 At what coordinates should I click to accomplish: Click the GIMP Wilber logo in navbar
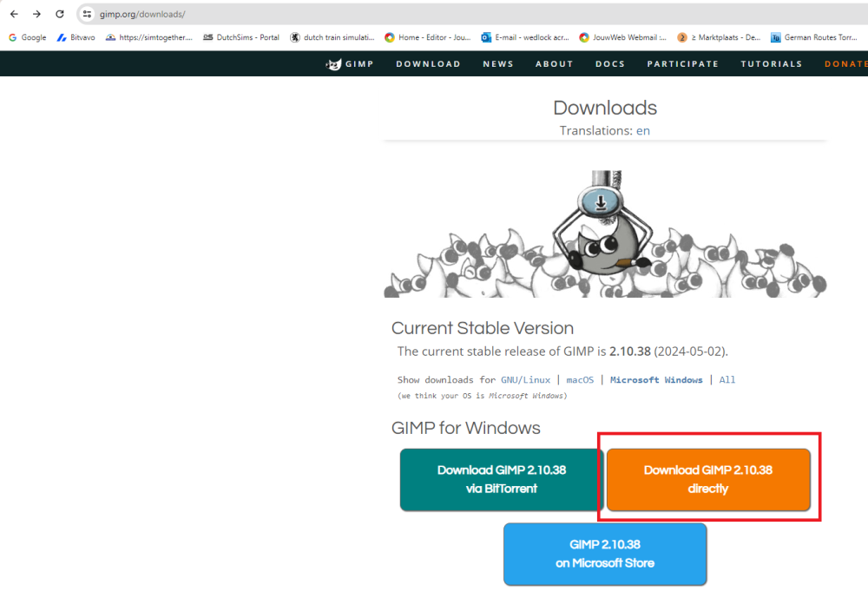[x=334, y=64]
